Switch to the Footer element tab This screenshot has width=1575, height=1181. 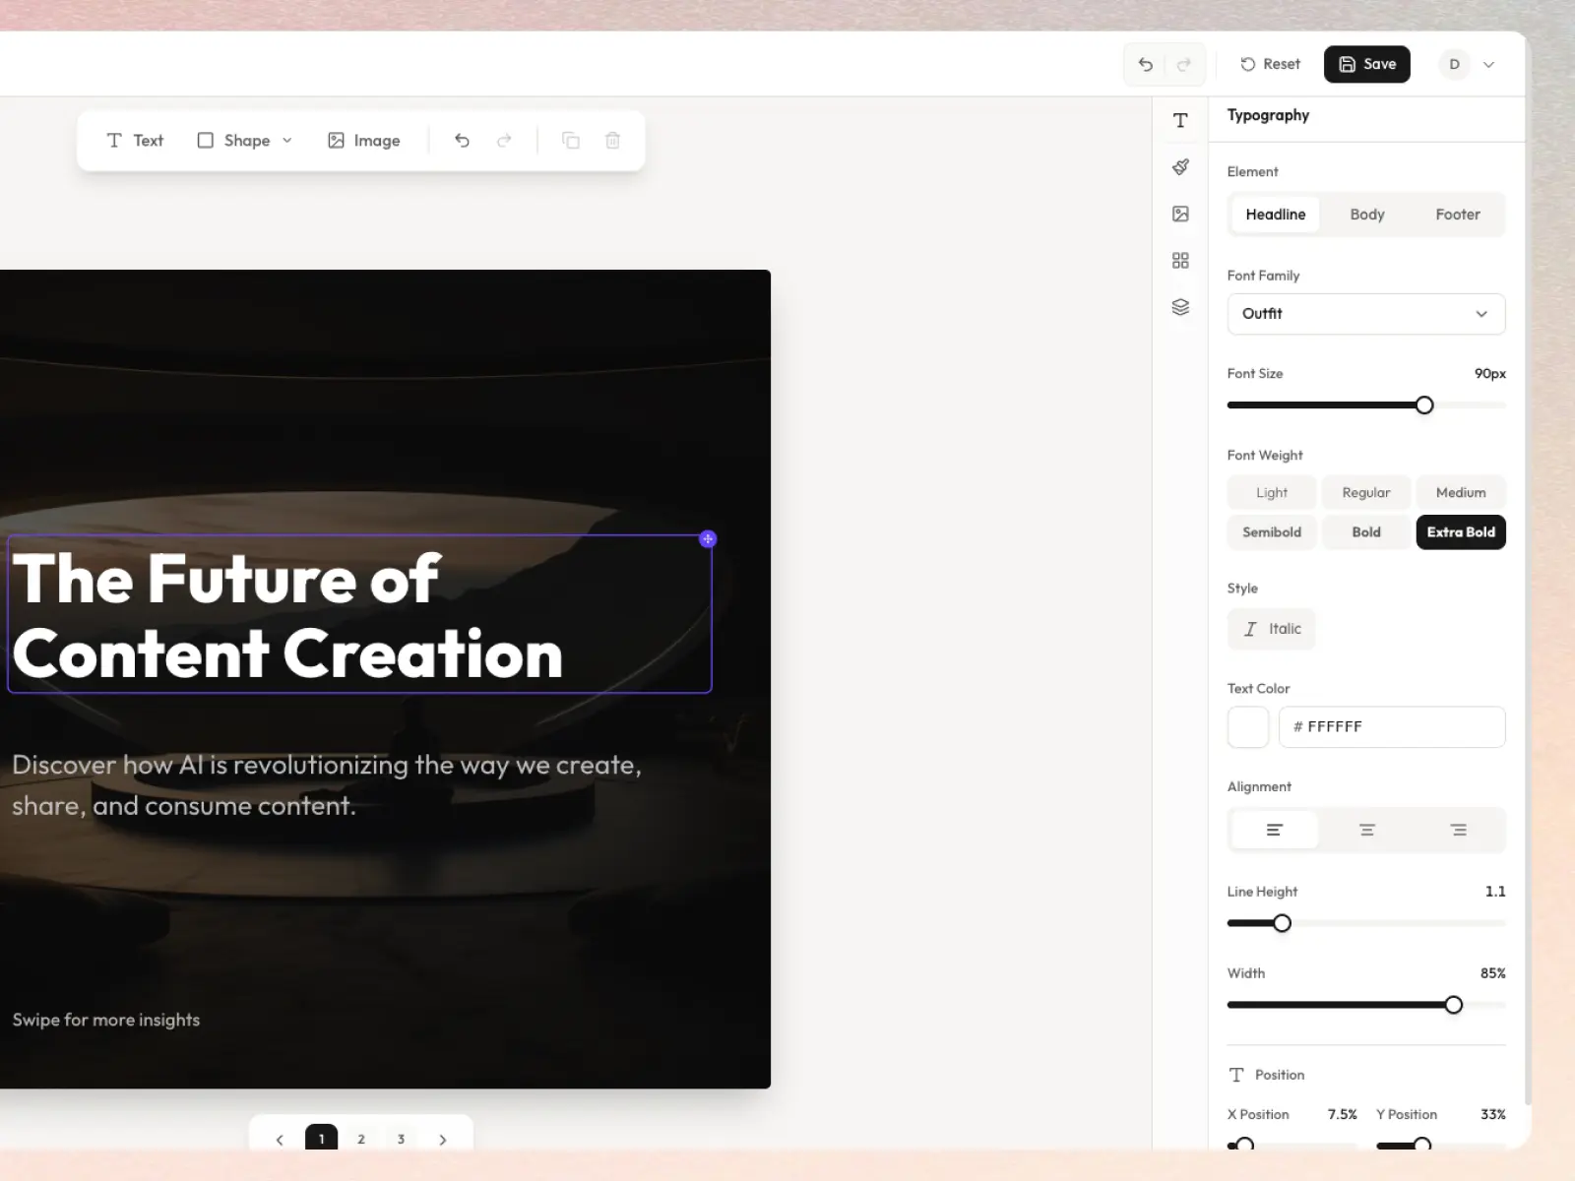pyautogui.click(x=1457, y=214)
